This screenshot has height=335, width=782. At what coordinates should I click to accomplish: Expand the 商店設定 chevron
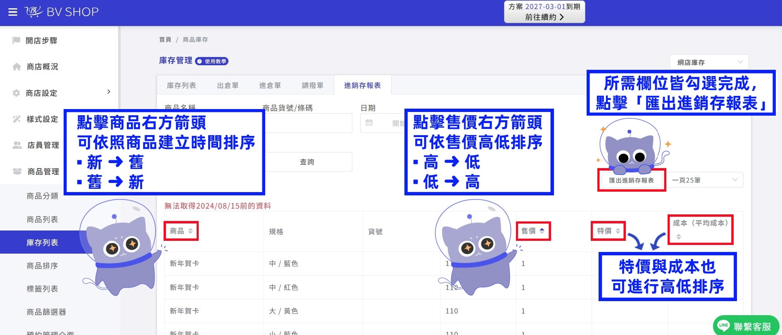pyautogui.click(x=109, y=92)
